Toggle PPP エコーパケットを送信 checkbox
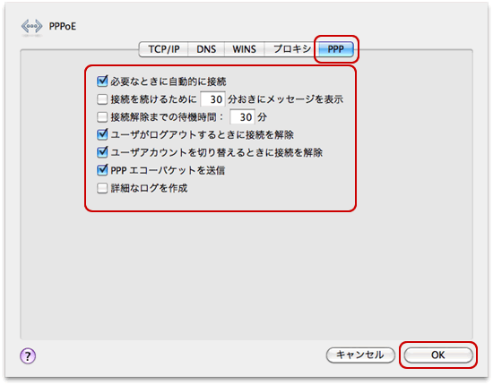Image resolution: width=493 pixels, height=385 pixels. pos(102,170)
